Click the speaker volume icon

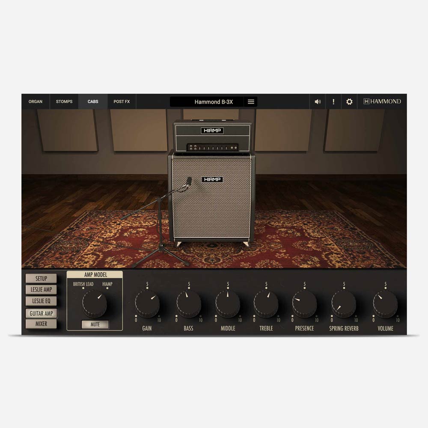pos(318,102)
